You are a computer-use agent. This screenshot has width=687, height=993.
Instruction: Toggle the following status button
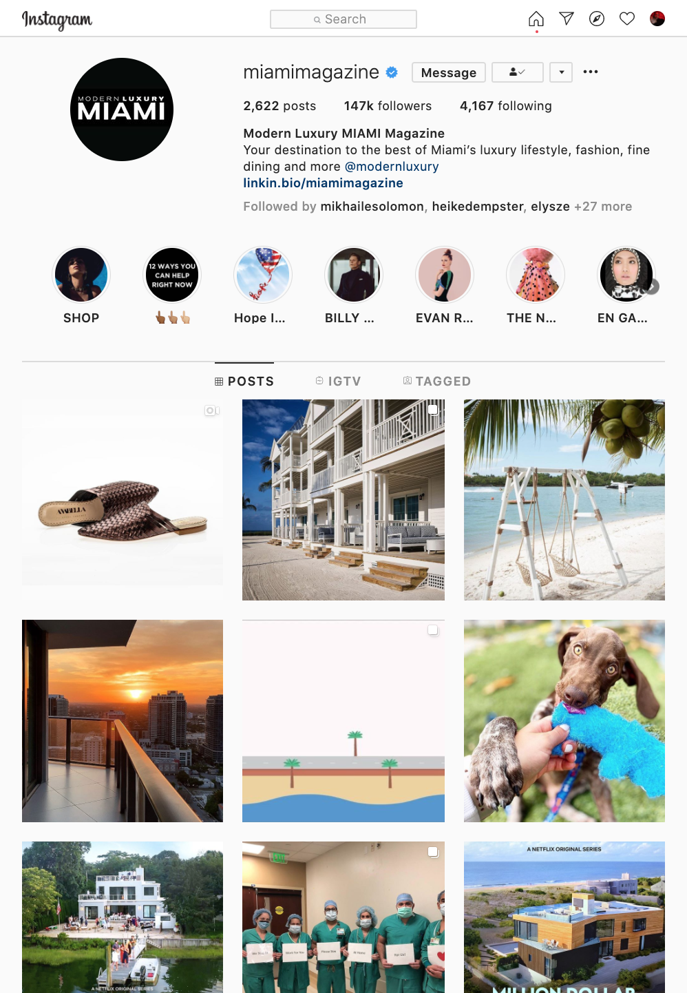518,72
